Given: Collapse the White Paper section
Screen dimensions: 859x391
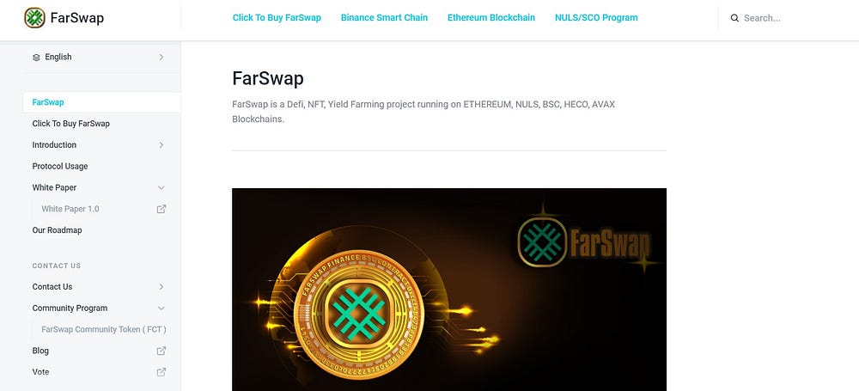Looking at the screenshot, I should click(x=161, y=187).
